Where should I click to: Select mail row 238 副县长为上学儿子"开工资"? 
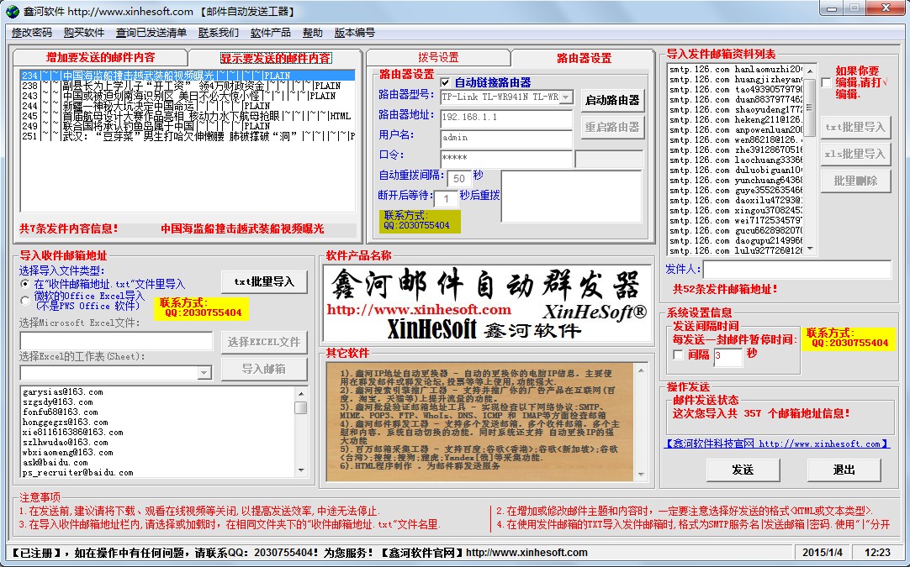click(188, 86)
